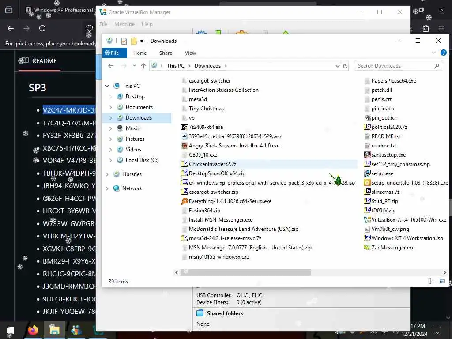Click the Explorer Help question mark icon
The width and height of the screenshot is (452, 339).
coord(443,53)
